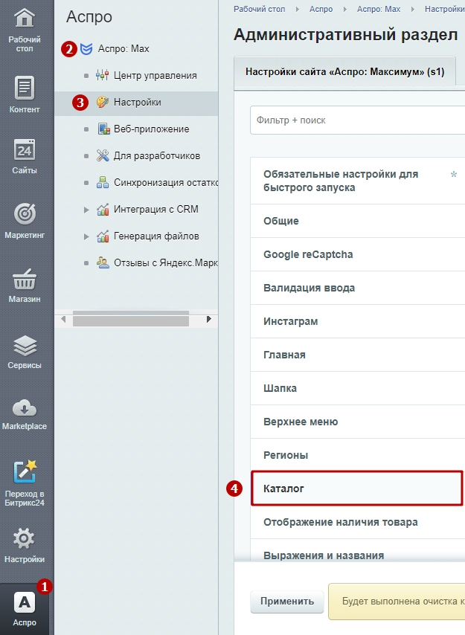The image size is (465, 635).
Task: Open the Google reCaptcha settings section
Action: pyautogui.click(x=358, y=254)
